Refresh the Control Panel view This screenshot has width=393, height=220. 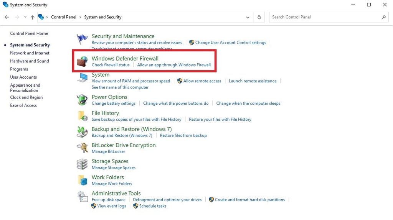[x=259, y=17]
